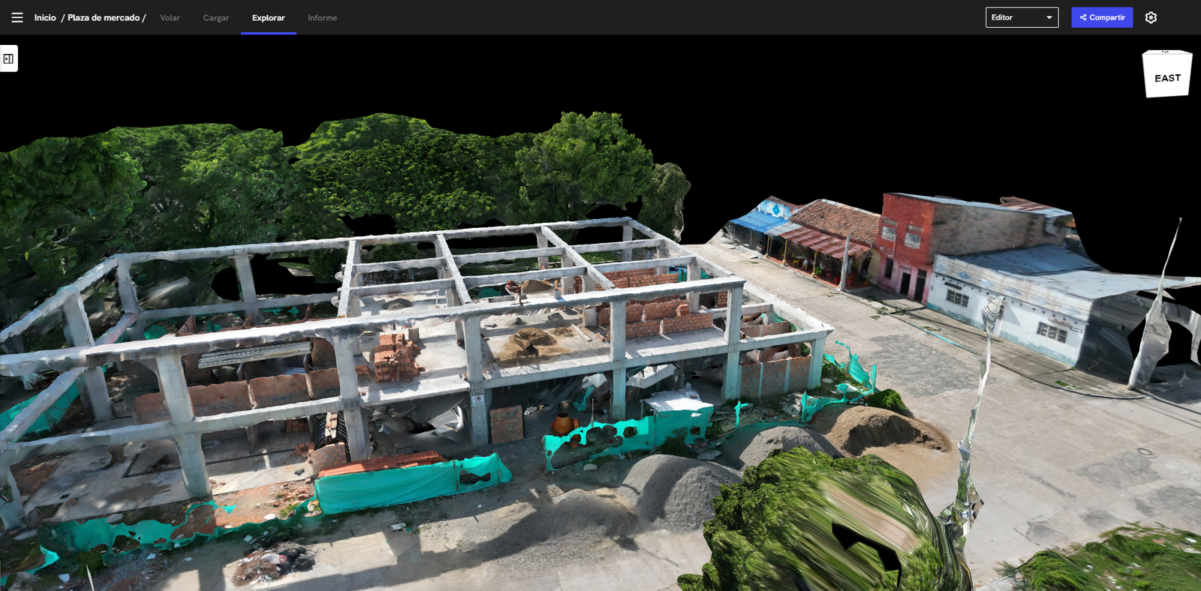Expand the Editor role dropdown

(1022, 17)
